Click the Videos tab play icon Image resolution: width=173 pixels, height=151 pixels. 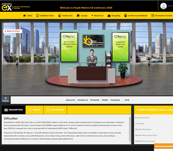coord(30,110)
